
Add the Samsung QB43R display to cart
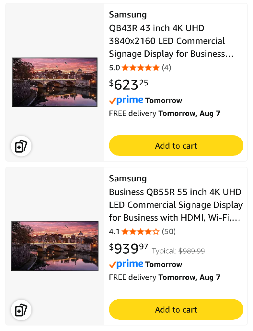(x=176, y=146)
